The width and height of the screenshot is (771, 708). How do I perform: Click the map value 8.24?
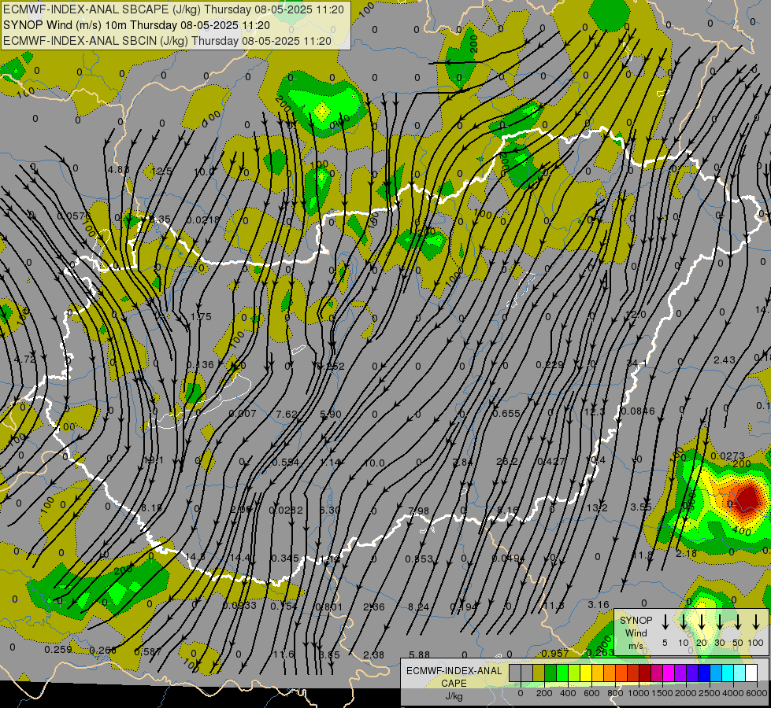click(x=419, y=607)
